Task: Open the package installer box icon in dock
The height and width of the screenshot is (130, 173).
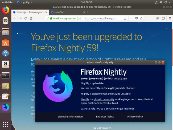Action: coord(6,86)
